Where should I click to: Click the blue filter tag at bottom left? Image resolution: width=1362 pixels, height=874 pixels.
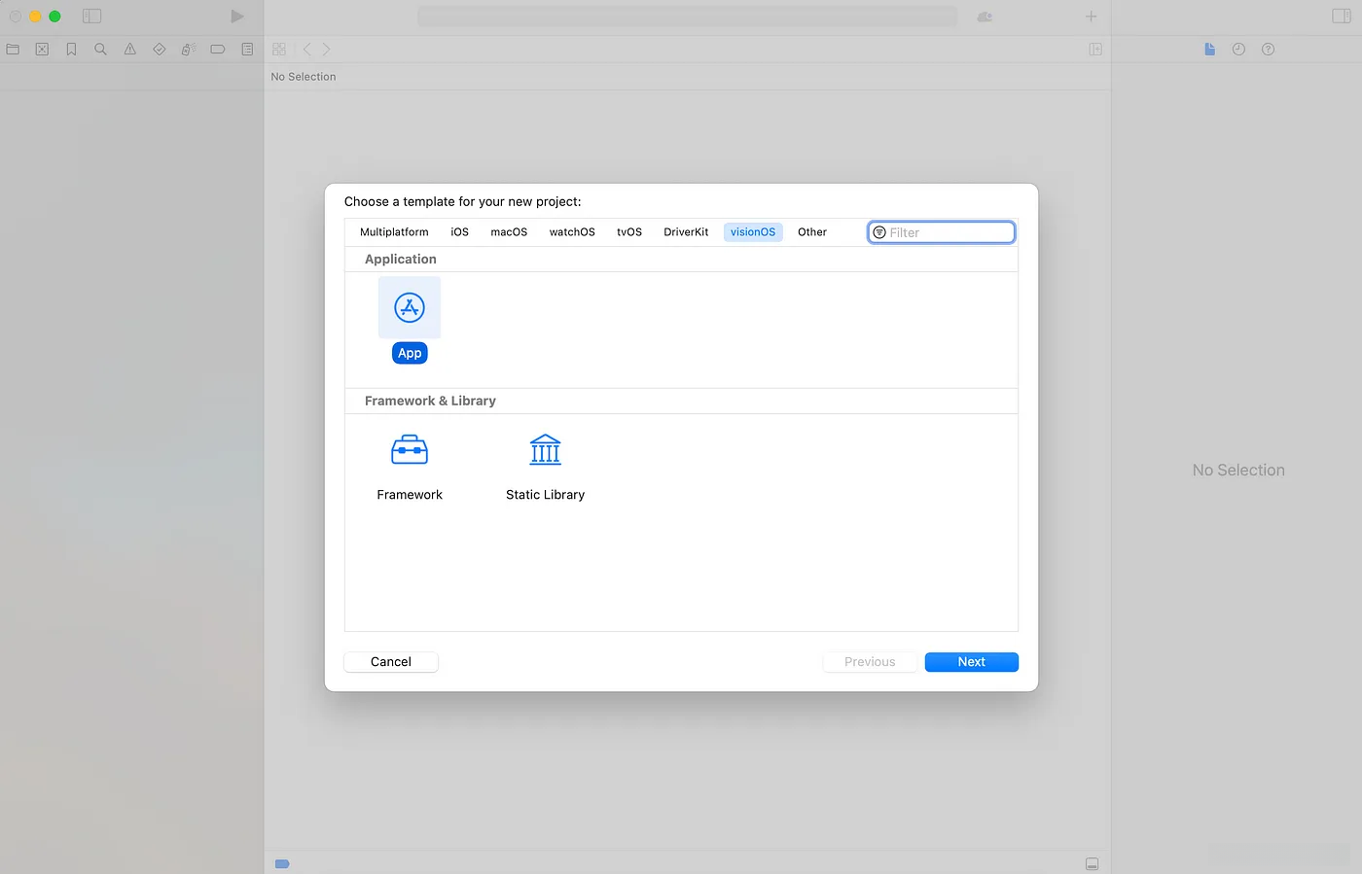coord(282,863)
